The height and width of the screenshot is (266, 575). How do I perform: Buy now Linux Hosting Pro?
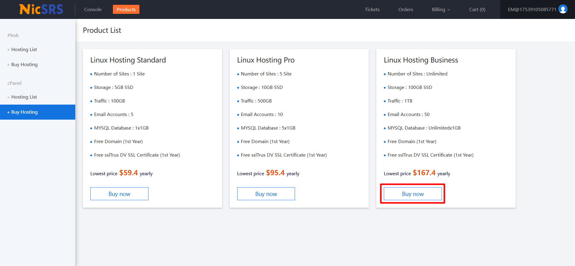pos(266,194)
